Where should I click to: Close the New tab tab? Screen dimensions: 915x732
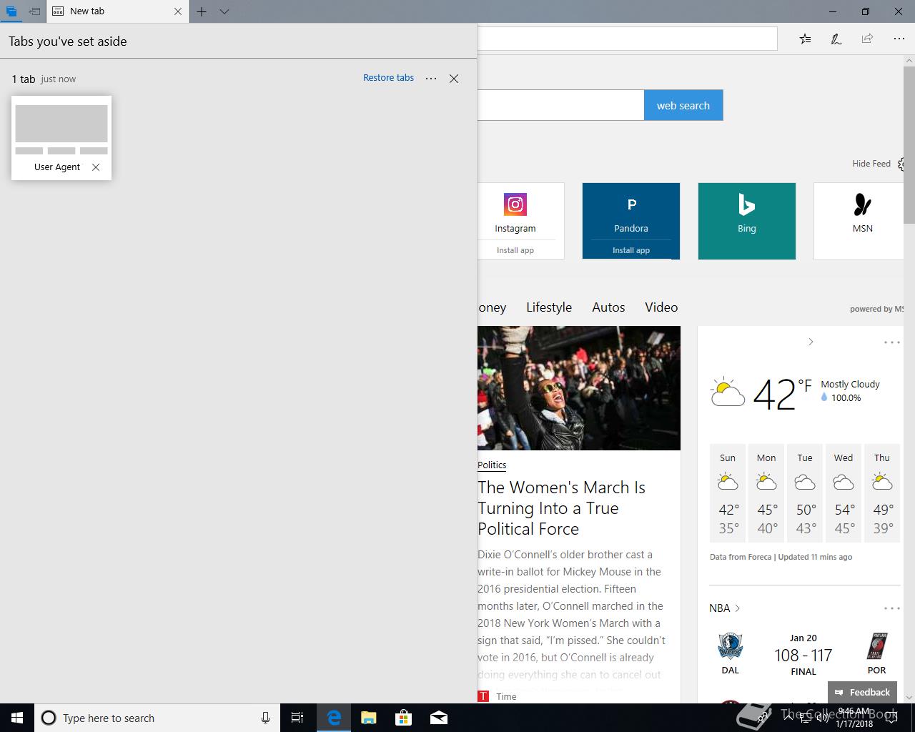click(x=178, y=11)
